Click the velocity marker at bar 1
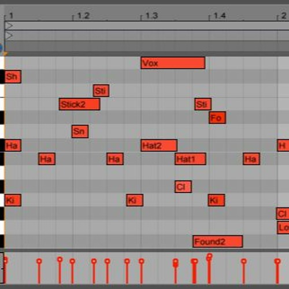This screenshot has height=289, width=289. pyautogui.click(x=5, y=260)
